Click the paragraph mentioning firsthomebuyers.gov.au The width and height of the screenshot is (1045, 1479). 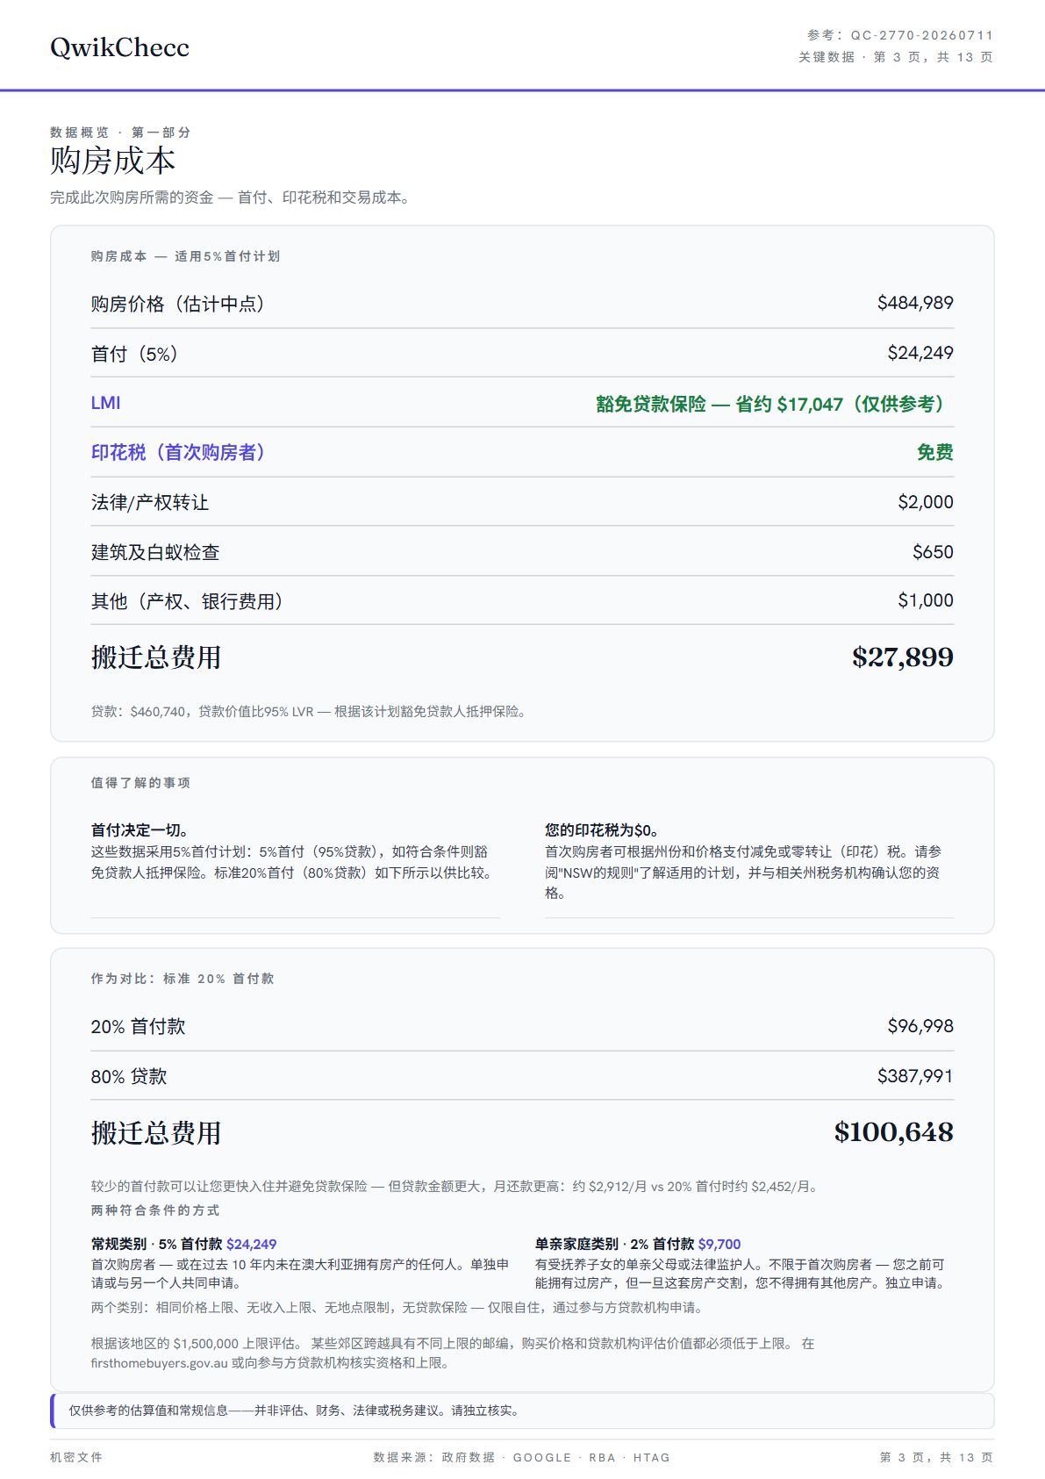click(x=453, y=1353)
